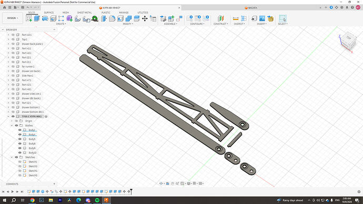
Task: Select the Hole tool icon
Action: [x=53, y=18]
